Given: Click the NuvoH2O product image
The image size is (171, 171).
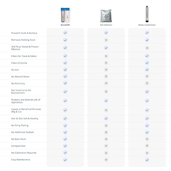Looking at the screenshot, I should pyautogui.click(x=65, y=15).
